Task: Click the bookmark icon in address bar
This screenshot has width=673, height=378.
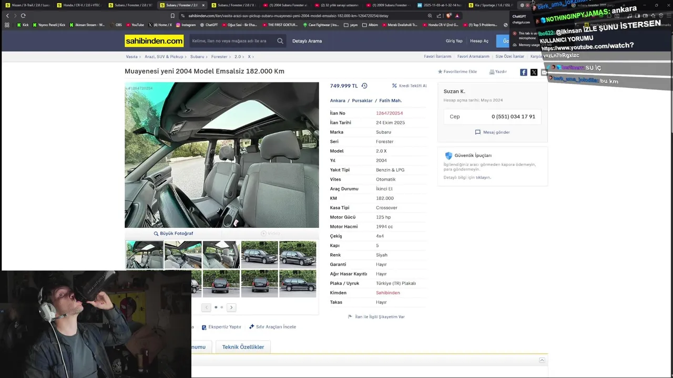Action: 172,16
